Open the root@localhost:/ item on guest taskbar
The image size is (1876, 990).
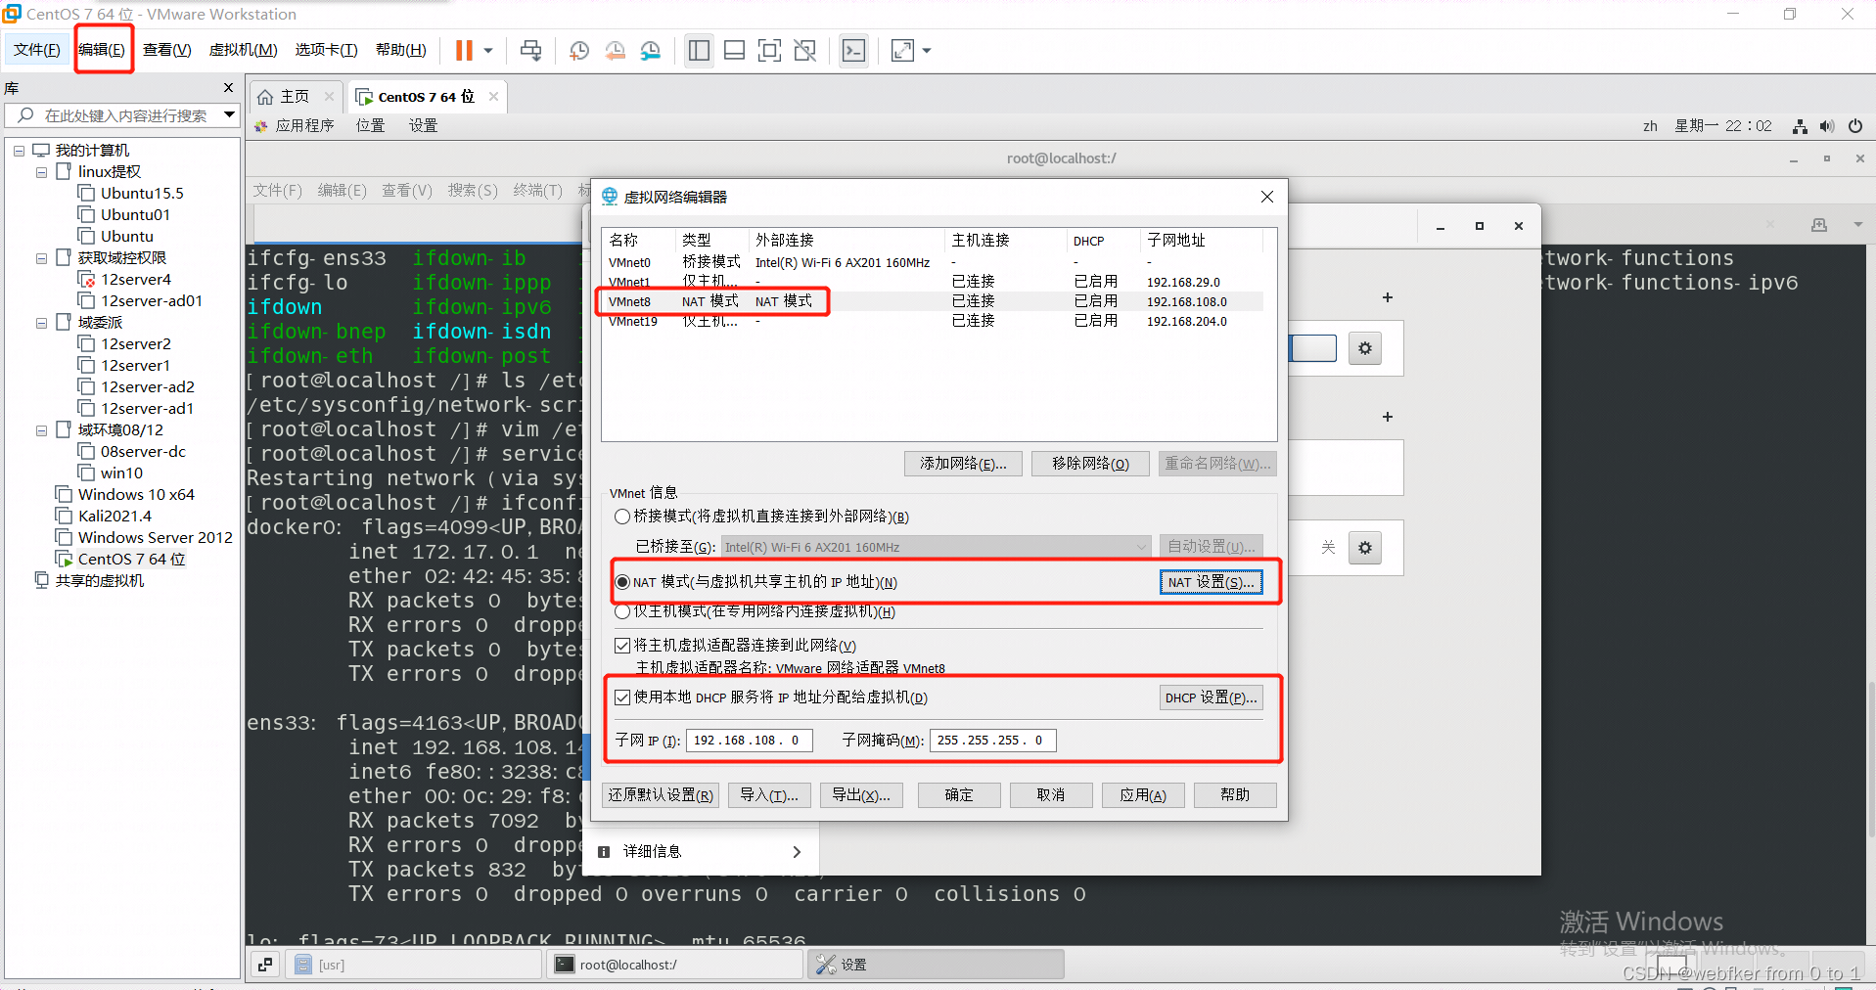(675, 965)
